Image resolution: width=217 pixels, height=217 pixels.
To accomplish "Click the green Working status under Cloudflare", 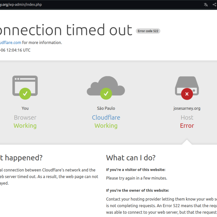I will tap(106, 126).
